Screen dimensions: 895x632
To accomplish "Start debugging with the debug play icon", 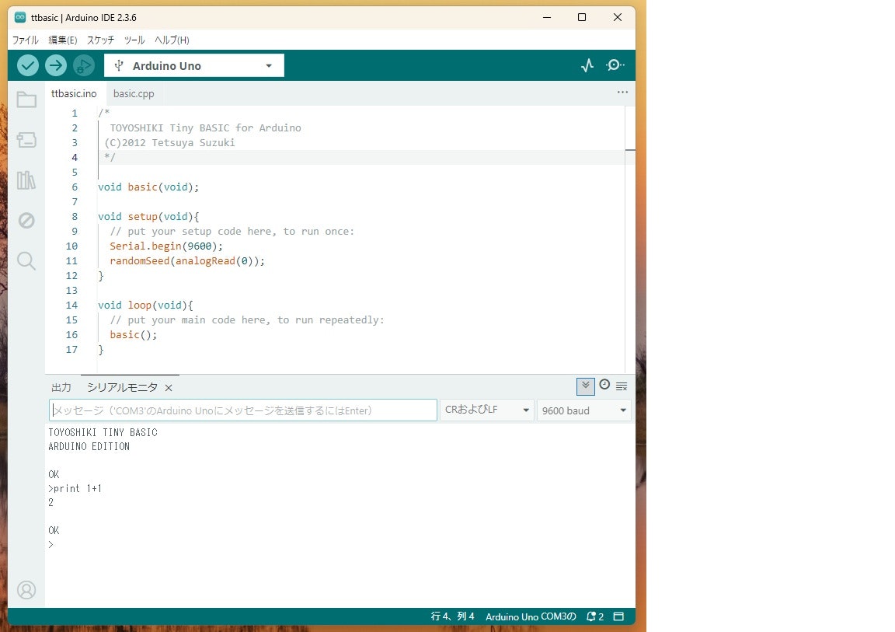I will (x=83, y=65).
